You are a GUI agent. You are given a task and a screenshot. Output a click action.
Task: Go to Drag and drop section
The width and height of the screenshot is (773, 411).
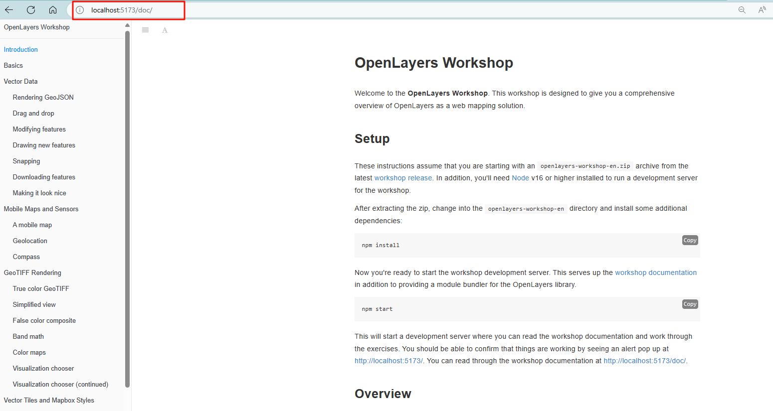(x=33, y=113)
